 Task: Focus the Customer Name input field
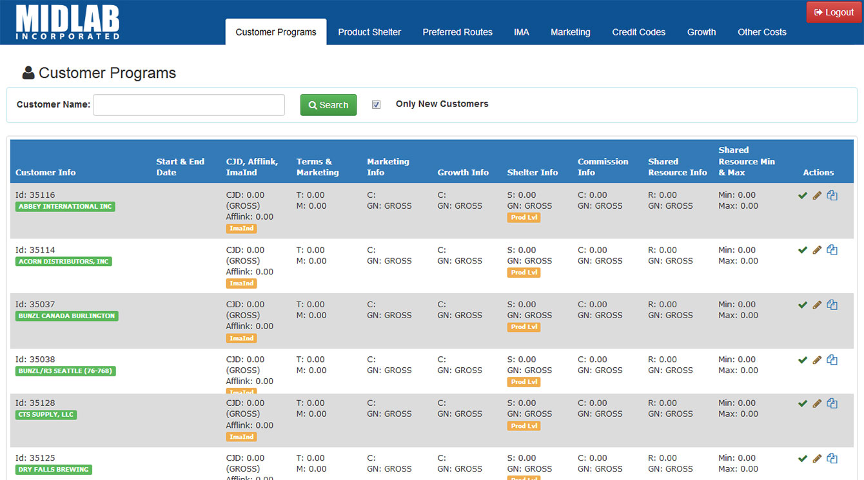tap(189, 105)
